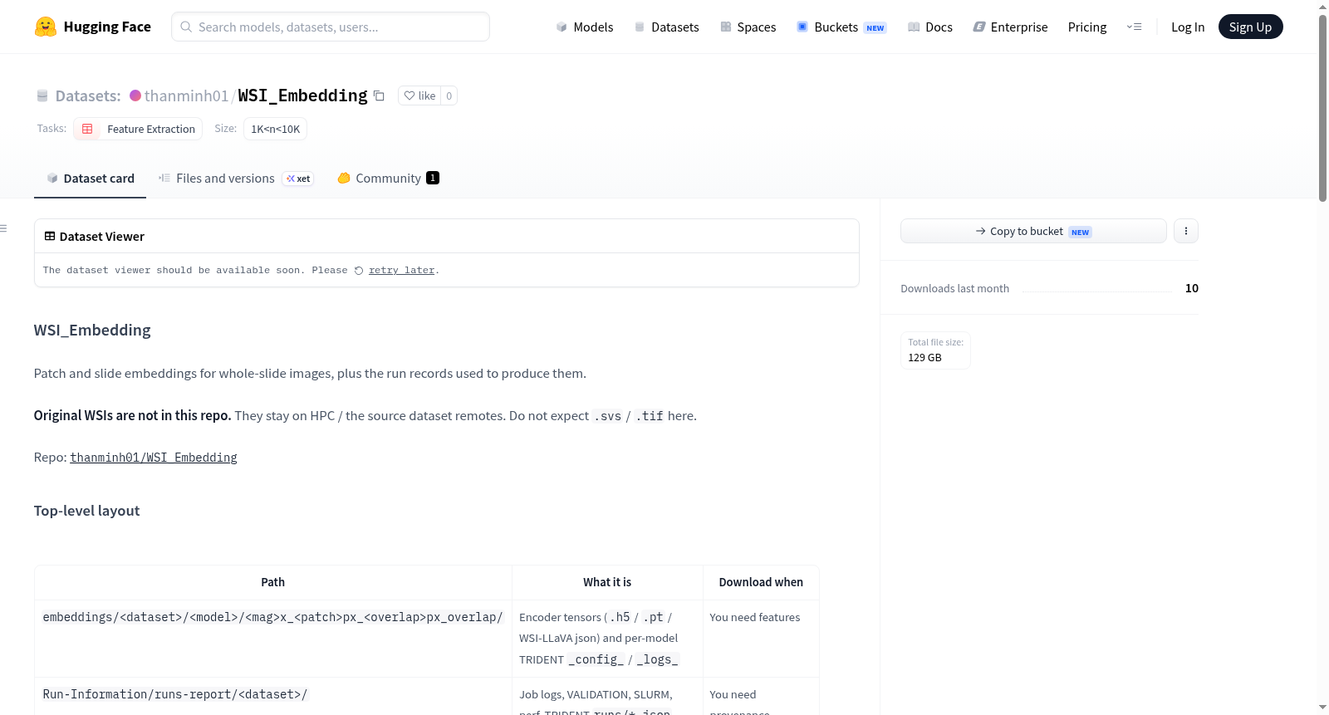Open Buckets page from navbar
The width and height of the screenshot is (1329, 715).
(x=841, y=27)
